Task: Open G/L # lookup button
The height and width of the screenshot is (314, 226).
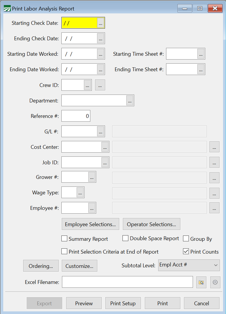Action: pos(101,132)
